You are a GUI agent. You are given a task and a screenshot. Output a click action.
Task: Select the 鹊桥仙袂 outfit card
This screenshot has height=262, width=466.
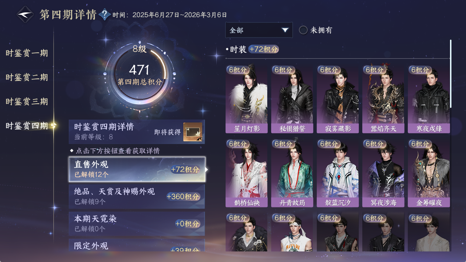[x=246, y=173]
